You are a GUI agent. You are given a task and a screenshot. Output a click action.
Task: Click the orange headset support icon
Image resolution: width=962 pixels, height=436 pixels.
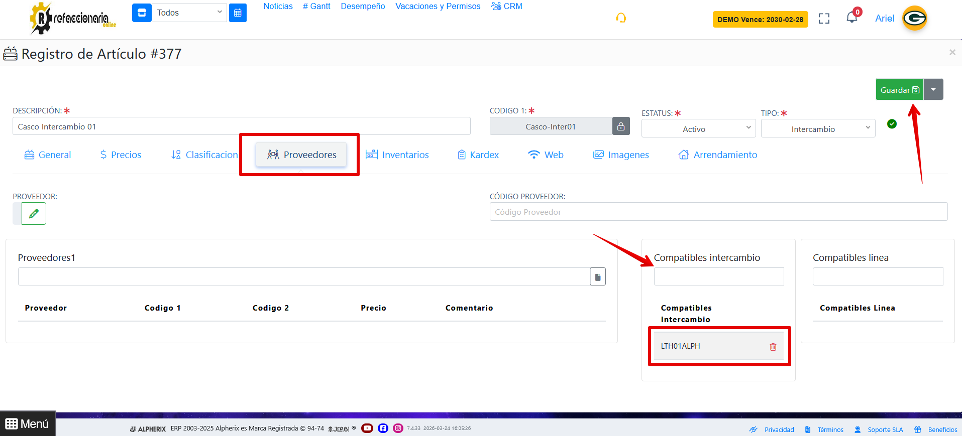pyautogui.click(x=621, y=18)
